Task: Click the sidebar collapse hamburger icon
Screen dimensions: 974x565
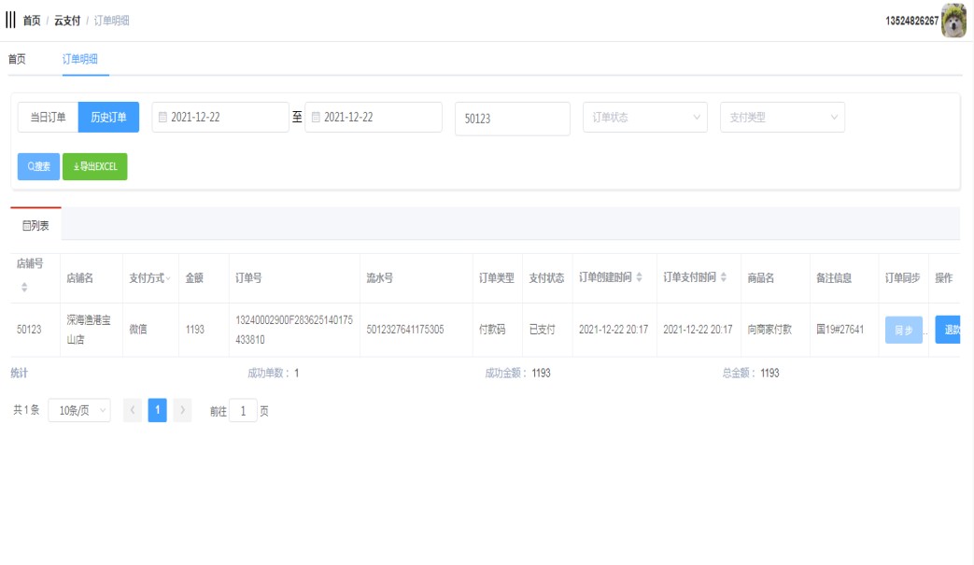Action: tap(11, 20)
